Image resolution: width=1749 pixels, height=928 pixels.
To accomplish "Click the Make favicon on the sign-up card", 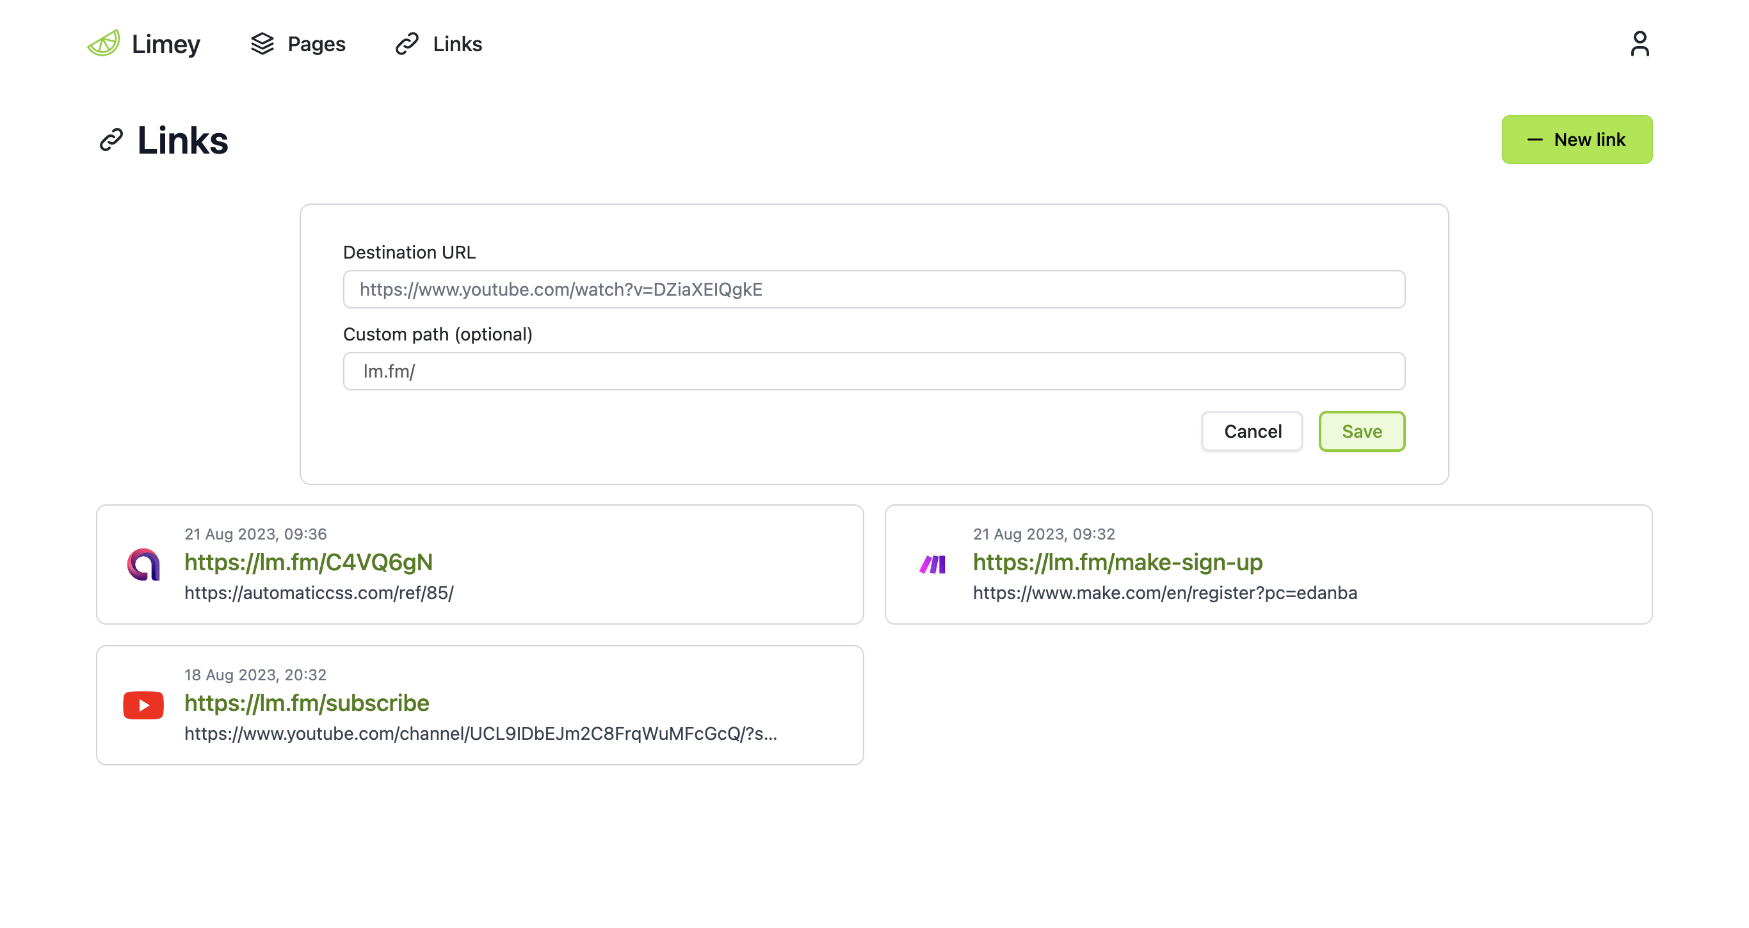I will (x=931, y=563).
